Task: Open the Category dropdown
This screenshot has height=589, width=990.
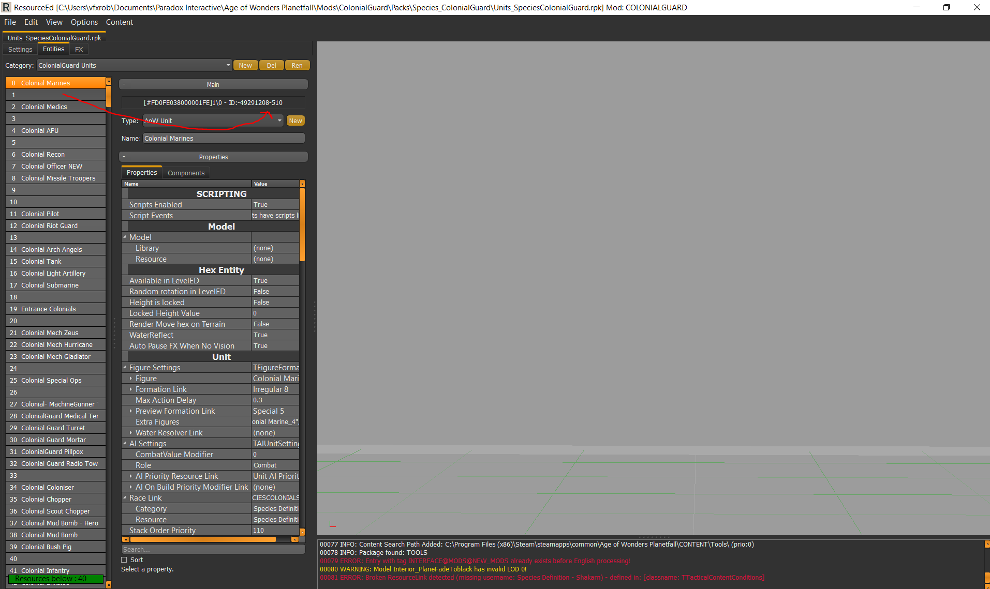Action: click(228, 66)
